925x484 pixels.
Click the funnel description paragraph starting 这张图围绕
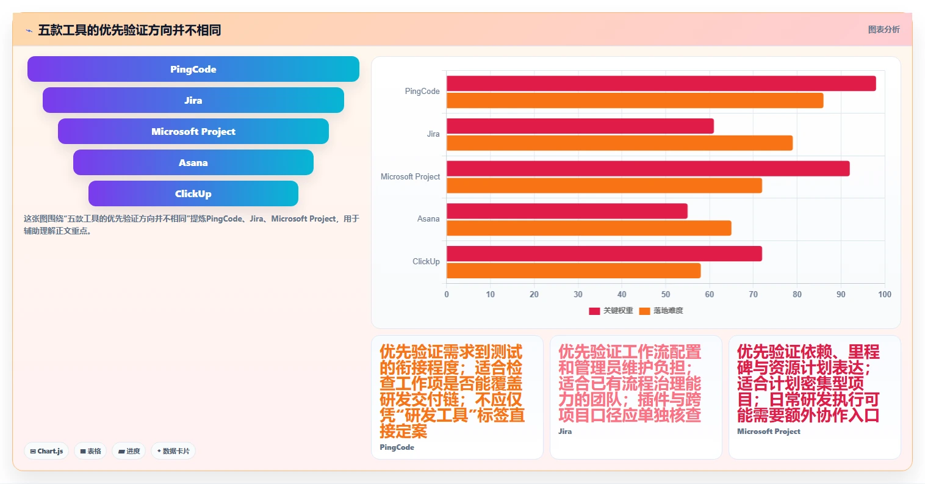click(192, 225)
